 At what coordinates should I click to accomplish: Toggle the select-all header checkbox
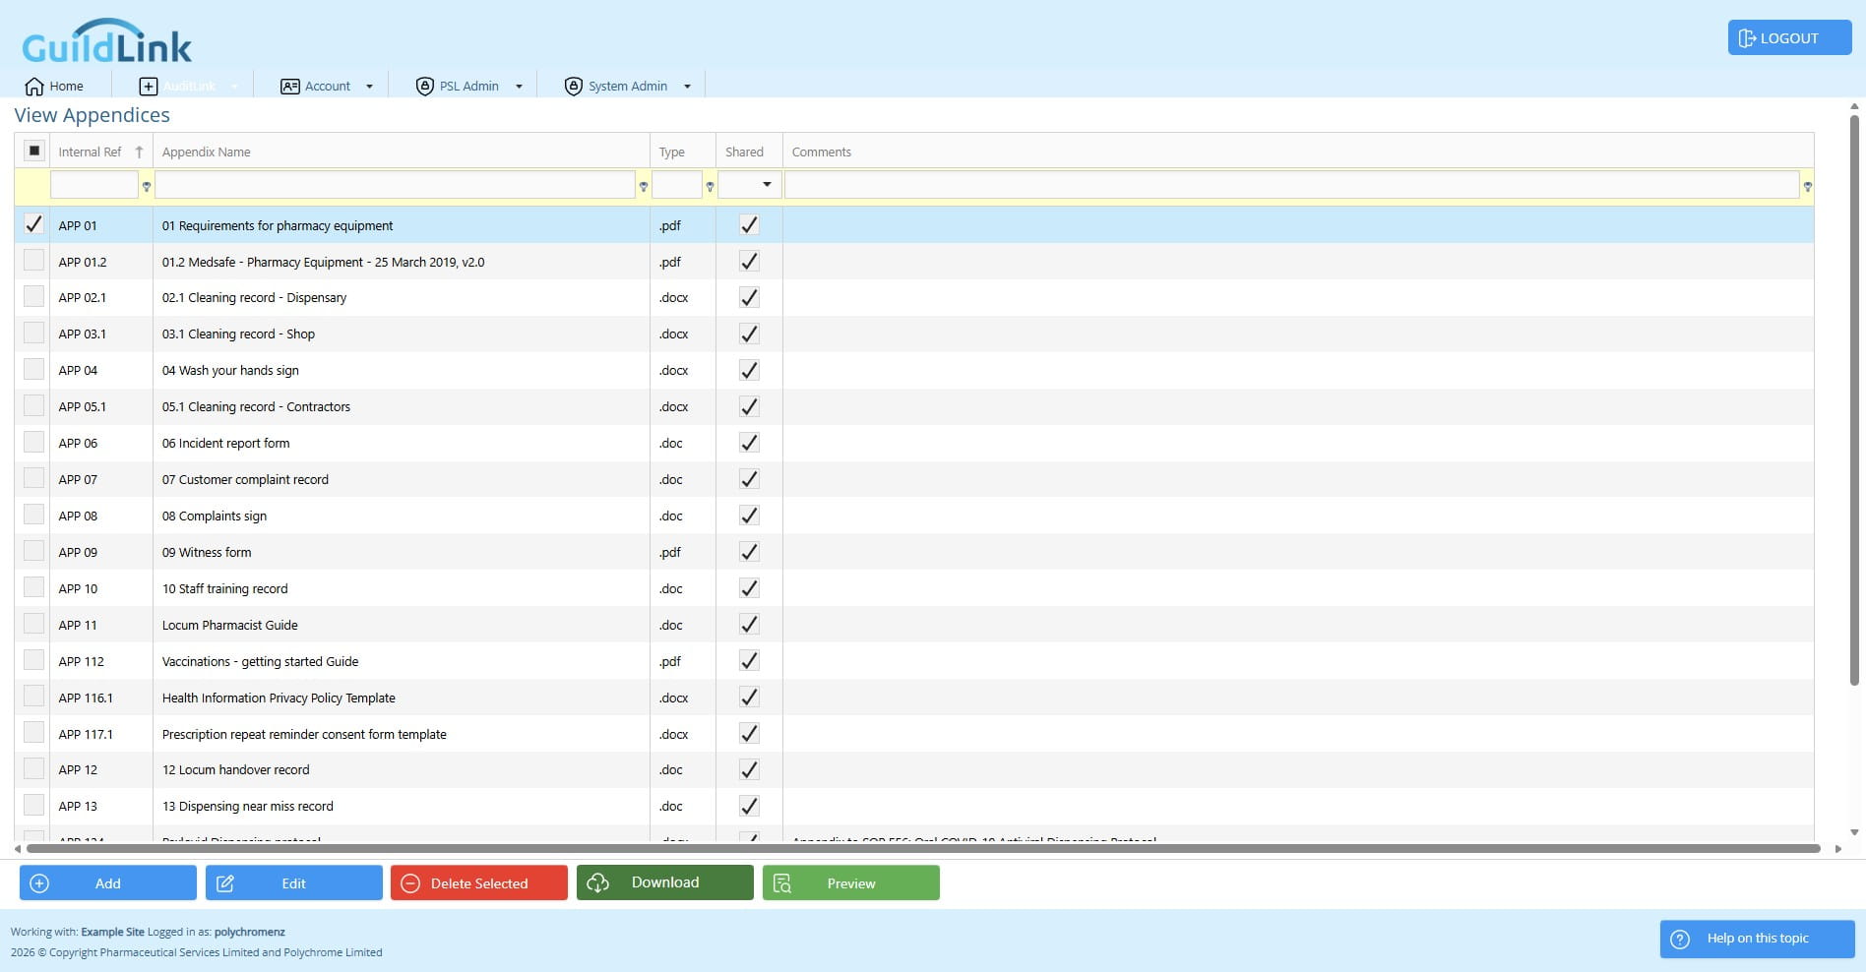(34, 152)
